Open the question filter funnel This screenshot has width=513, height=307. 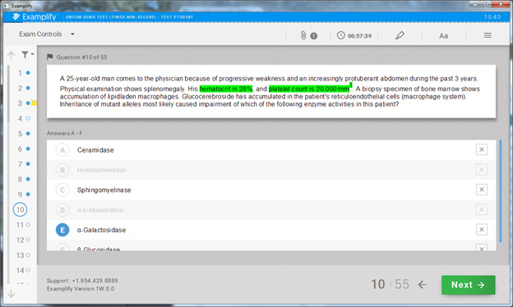(x=25, y=54)
